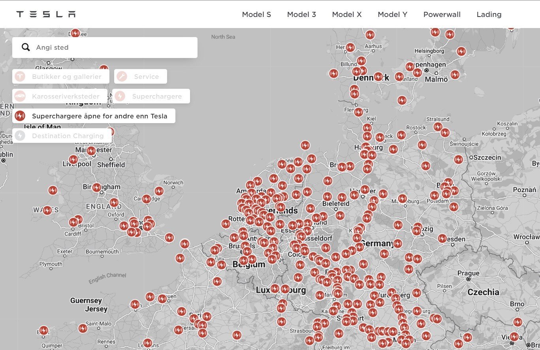The image size is (540, 350).
Task: Open the Powerwall menu item
Action: pos(442,15)
